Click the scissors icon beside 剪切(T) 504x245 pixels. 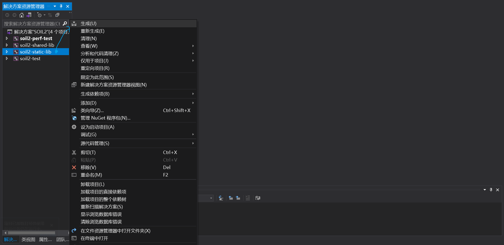pos(74,152)
